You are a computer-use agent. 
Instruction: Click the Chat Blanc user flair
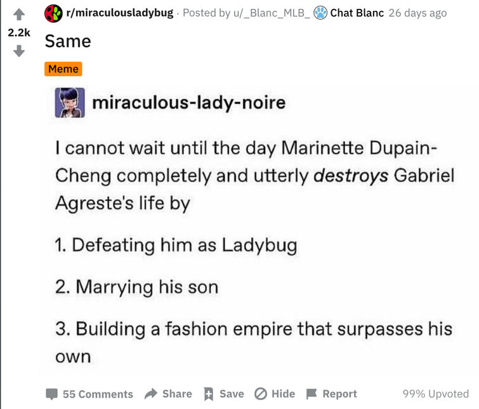(357, 13)
